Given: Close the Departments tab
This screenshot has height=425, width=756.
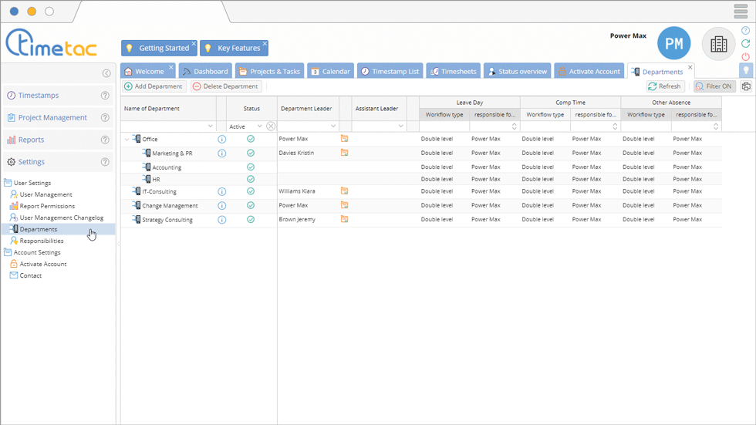Looking at the screenshot, I should pyautogui.click(x=690, y=67).
